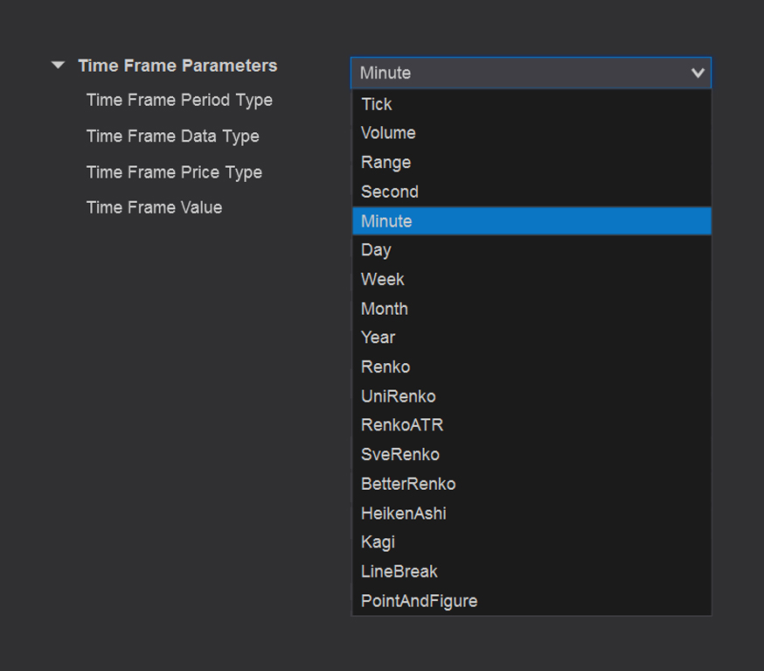This screenshot has width=764, height=671.
Task: Choose Day from the dropdown
Action: [376, 250]
